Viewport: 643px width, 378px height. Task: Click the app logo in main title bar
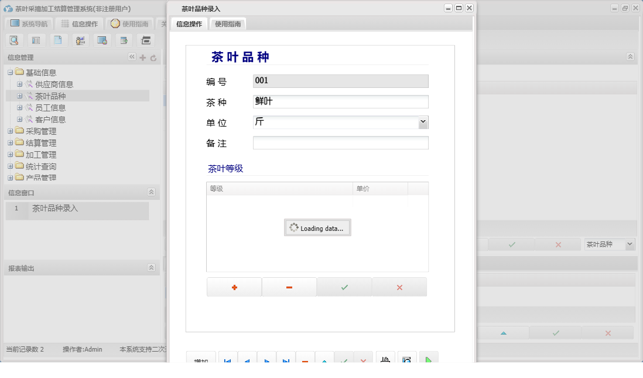[x=8, y=9]
